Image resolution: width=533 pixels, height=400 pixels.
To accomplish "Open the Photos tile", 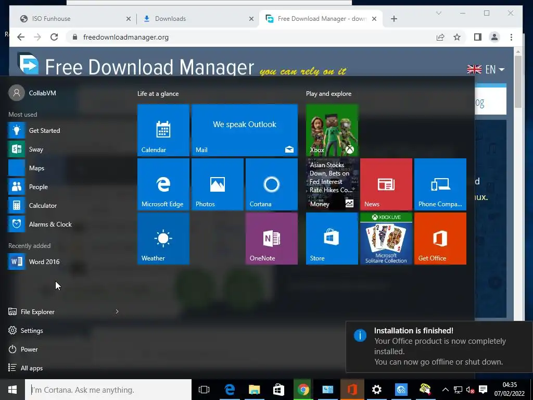I will (x=217, y=184).
